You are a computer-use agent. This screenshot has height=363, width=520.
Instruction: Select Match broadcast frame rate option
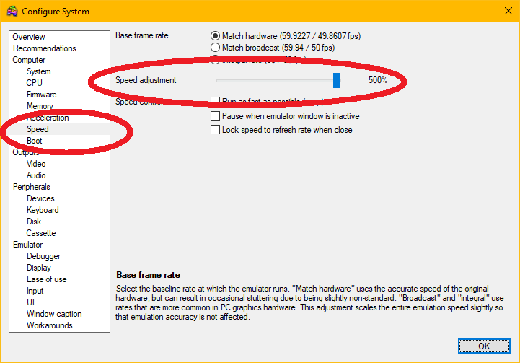(215, 48)
